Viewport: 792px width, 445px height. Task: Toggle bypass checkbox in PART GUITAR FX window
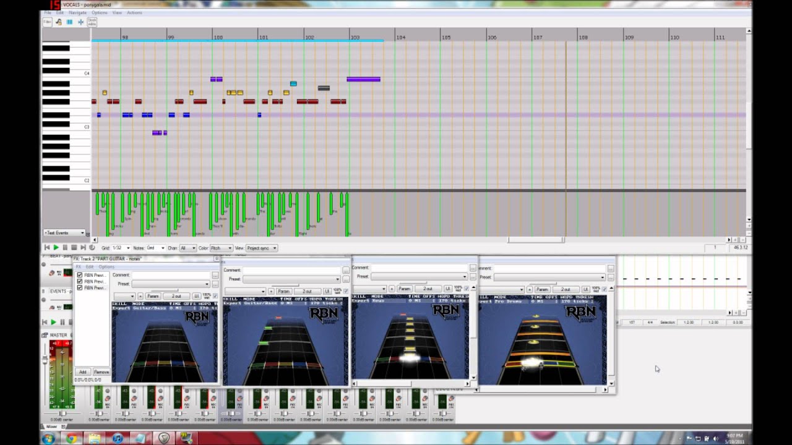pos(215,297)
